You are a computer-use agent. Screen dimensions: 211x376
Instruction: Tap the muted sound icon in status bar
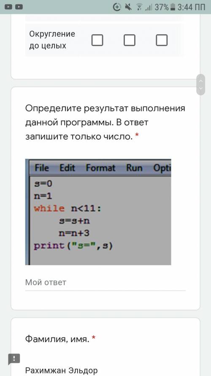[128, 7]
